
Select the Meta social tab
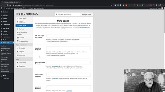point(24,26)
